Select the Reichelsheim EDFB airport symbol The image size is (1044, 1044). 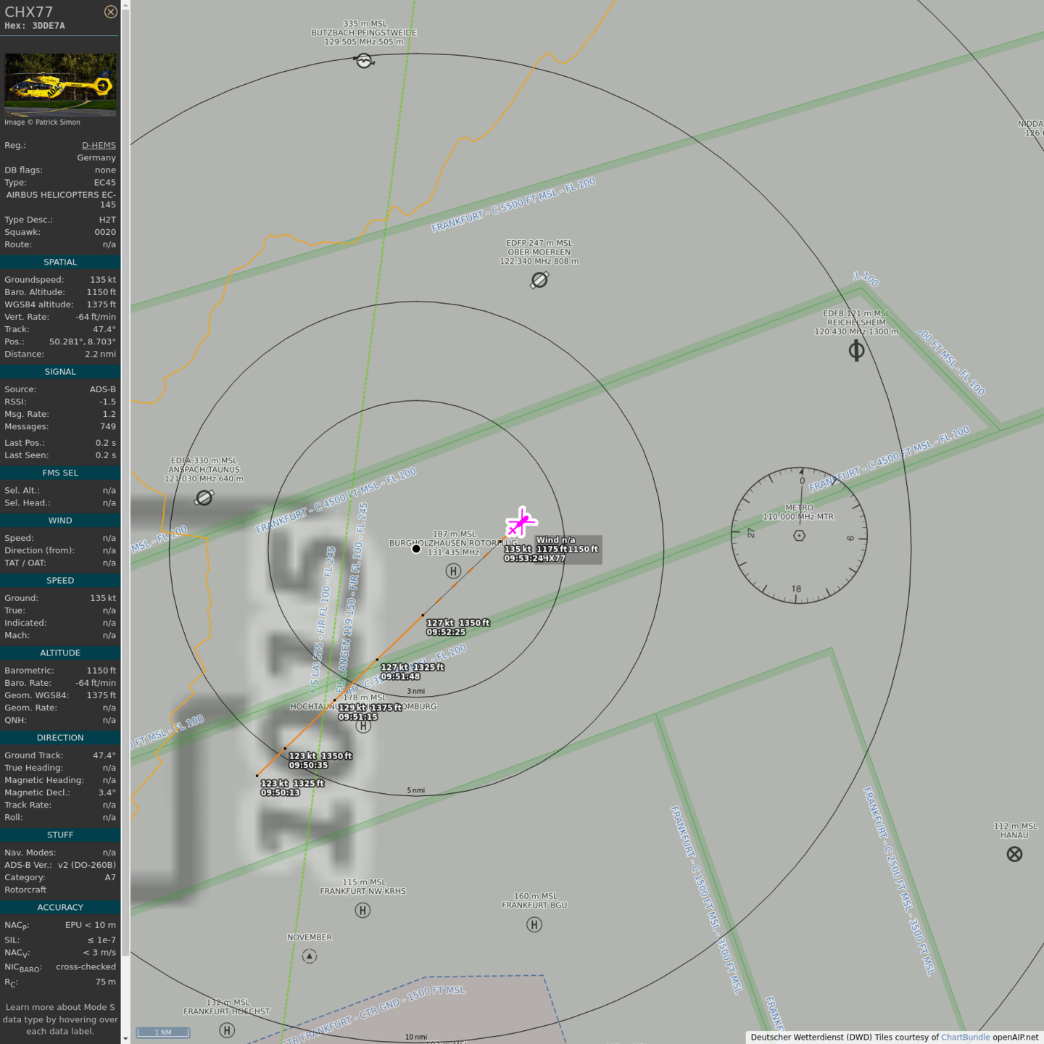[x=856, y=351]
